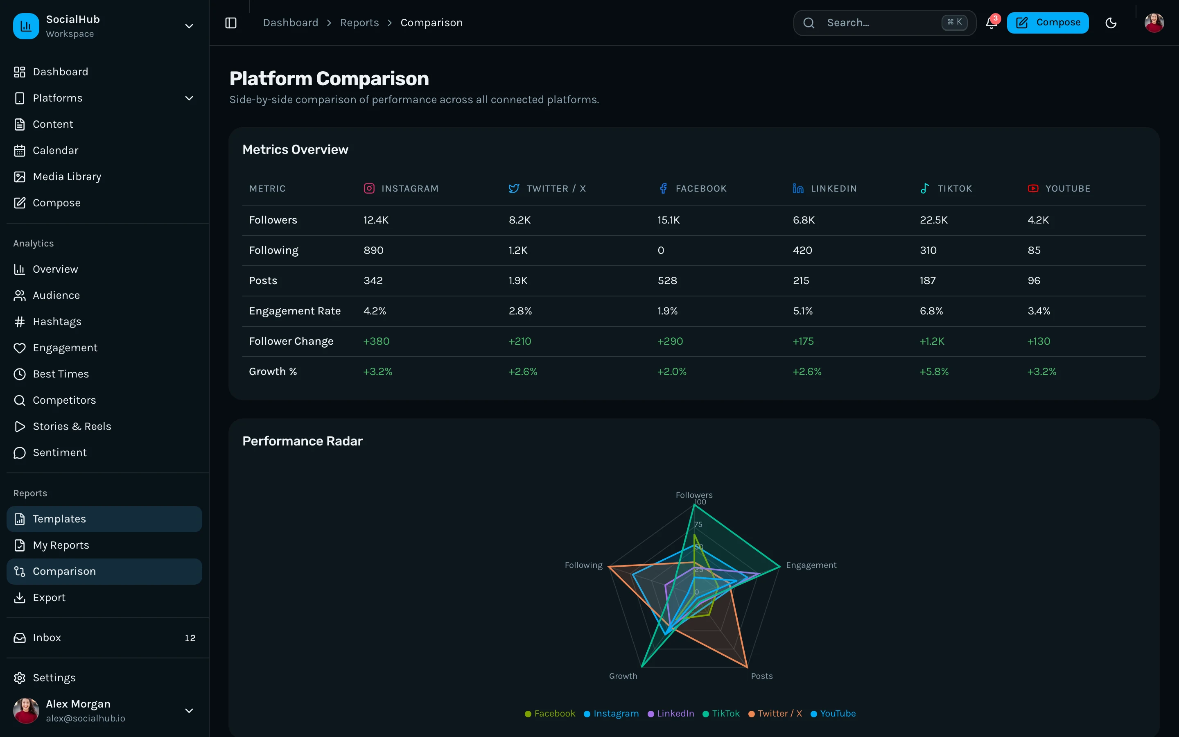Click the My Reports file icon
This screenshot has height=737, width=1179.
20,545
